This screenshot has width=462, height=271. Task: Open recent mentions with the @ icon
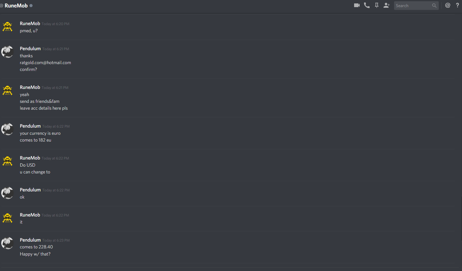(x=448, y=5)
